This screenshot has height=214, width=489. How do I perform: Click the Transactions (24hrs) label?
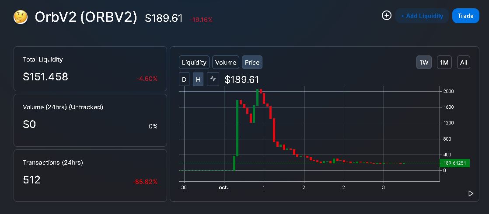(53, 162)
